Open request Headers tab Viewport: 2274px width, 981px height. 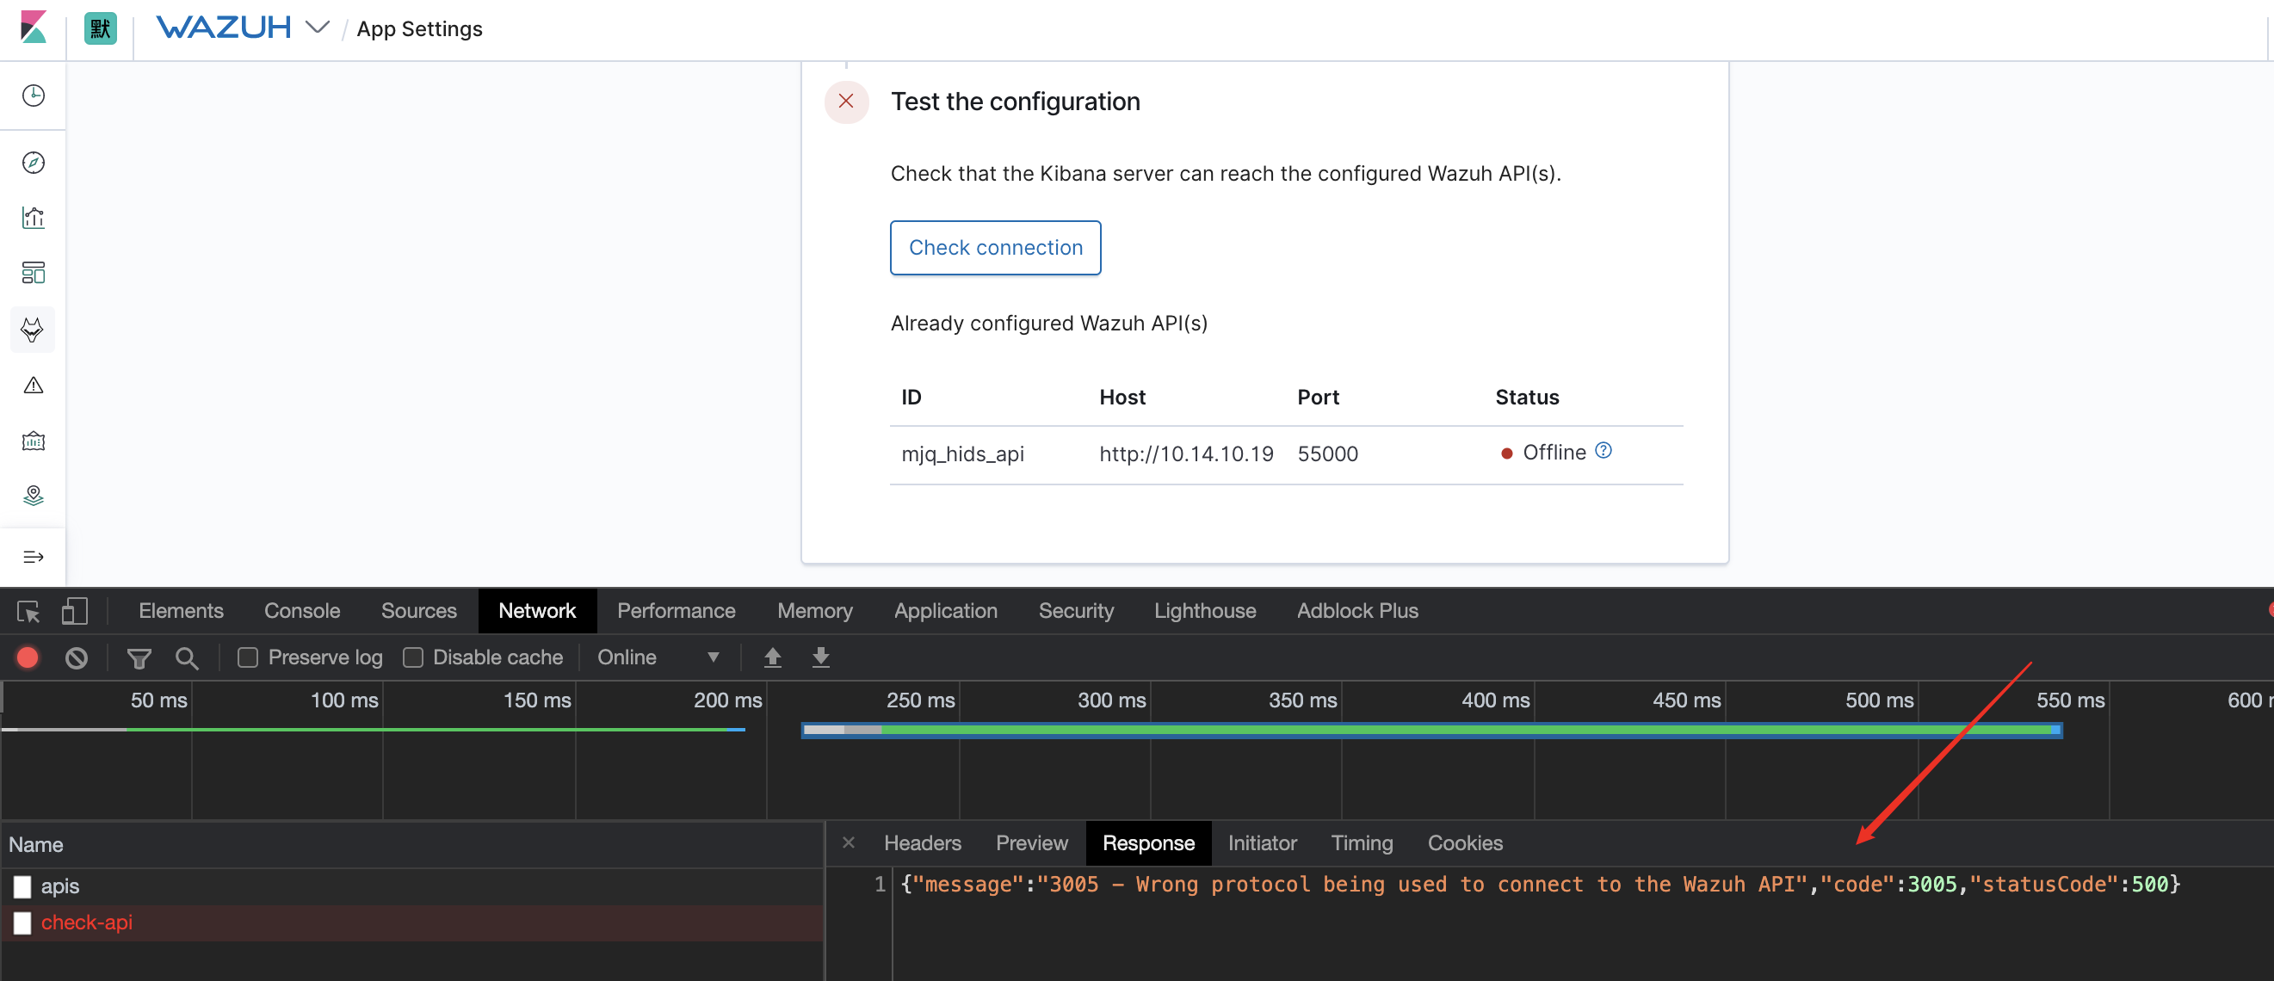click(x=923, y=842)
